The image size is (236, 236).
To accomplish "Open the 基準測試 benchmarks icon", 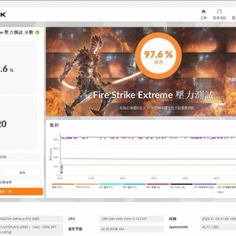I will [219, 15].
